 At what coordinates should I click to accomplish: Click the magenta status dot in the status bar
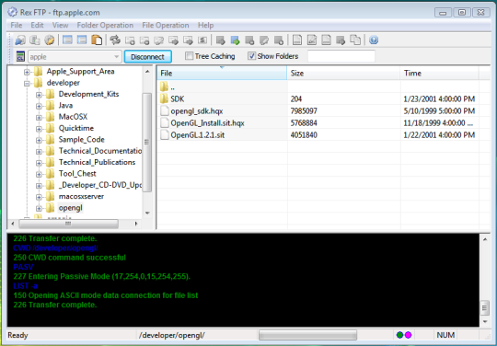[409, 335]
